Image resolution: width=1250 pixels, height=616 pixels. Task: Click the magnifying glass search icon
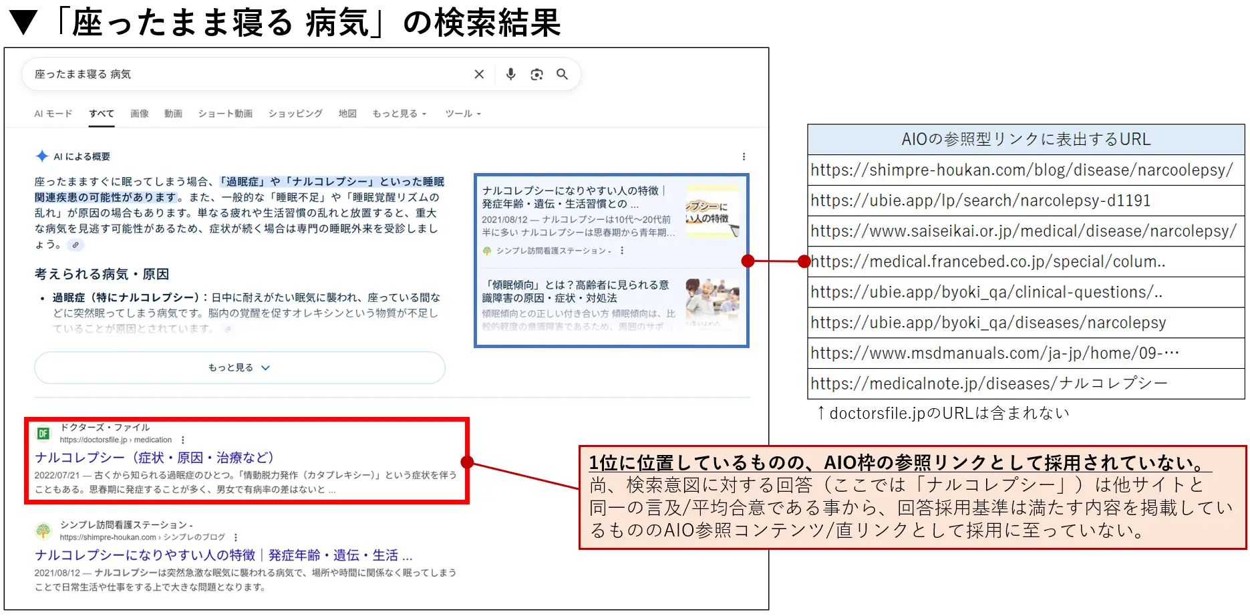[562, 74]
